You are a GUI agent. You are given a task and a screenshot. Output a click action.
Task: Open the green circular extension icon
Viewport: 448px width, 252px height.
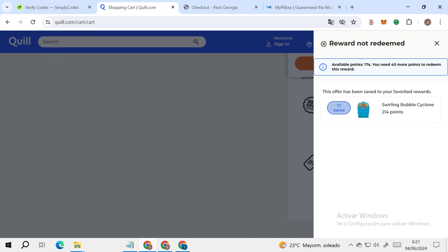(396, 22)
